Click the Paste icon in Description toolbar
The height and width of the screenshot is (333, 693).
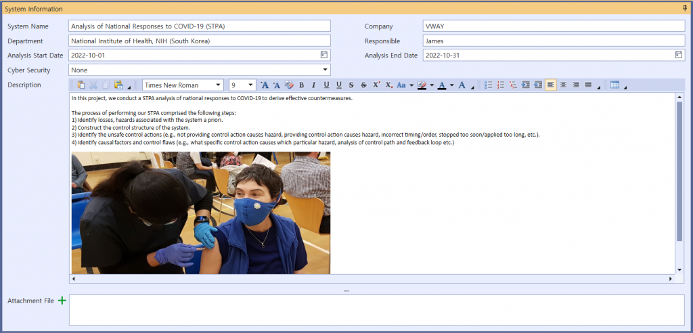coord(81,85)
